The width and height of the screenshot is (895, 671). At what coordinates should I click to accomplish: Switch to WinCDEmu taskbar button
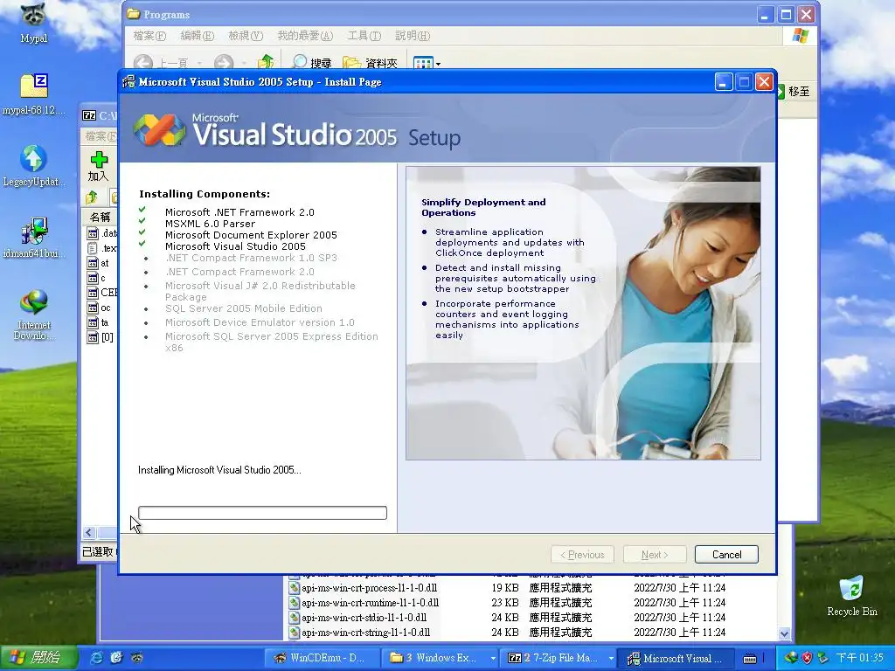[x=323, y=658]
